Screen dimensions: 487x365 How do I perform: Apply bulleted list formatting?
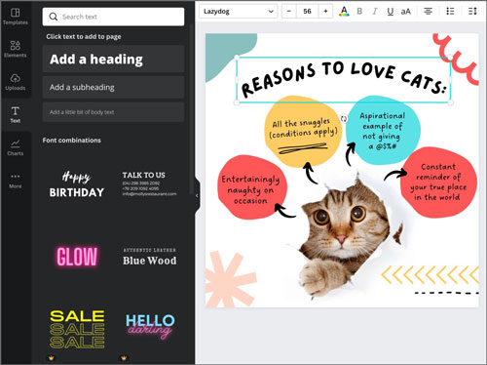pyautogui.click(x=450, y=12)
